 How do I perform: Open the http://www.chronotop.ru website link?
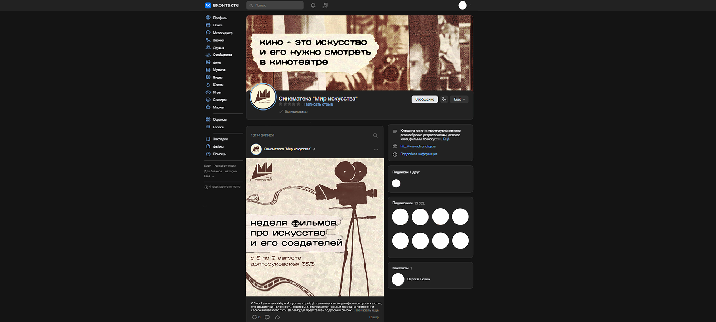pos(418,146)
